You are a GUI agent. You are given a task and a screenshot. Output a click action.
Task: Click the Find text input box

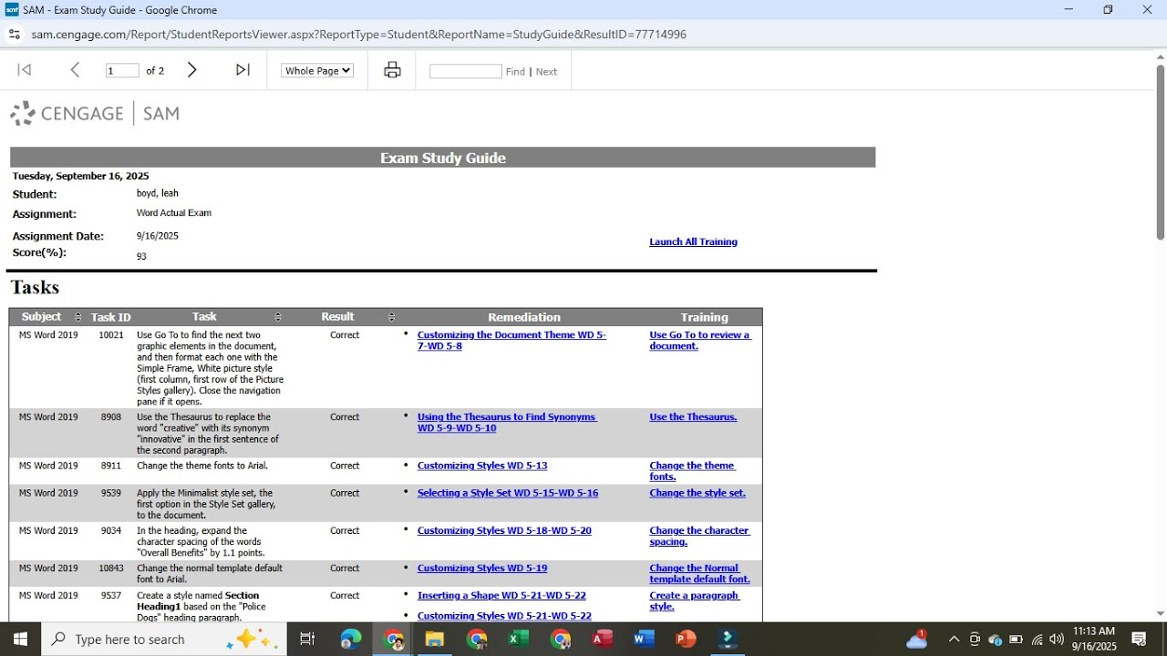pyautogui.click(x=466, y=71)
